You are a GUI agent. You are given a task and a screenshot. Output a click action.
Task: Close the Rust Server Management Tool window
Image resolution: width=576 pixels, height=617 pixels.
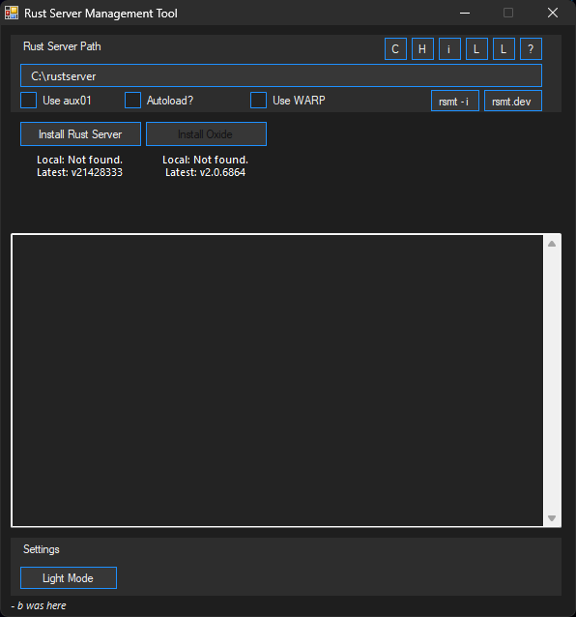553,13
